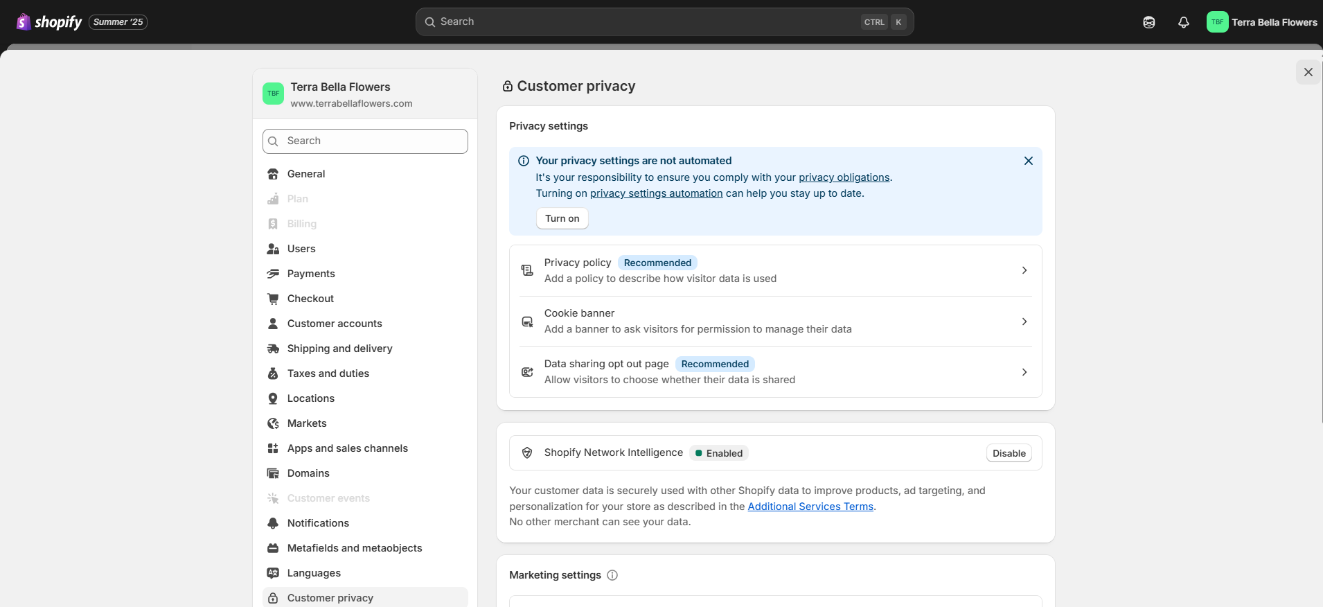The width and height of the screenshot is (1323, 607).
Task: Click the Markets globe icon in sidebar
Action: pyautogui.click(x=273, y=423)
